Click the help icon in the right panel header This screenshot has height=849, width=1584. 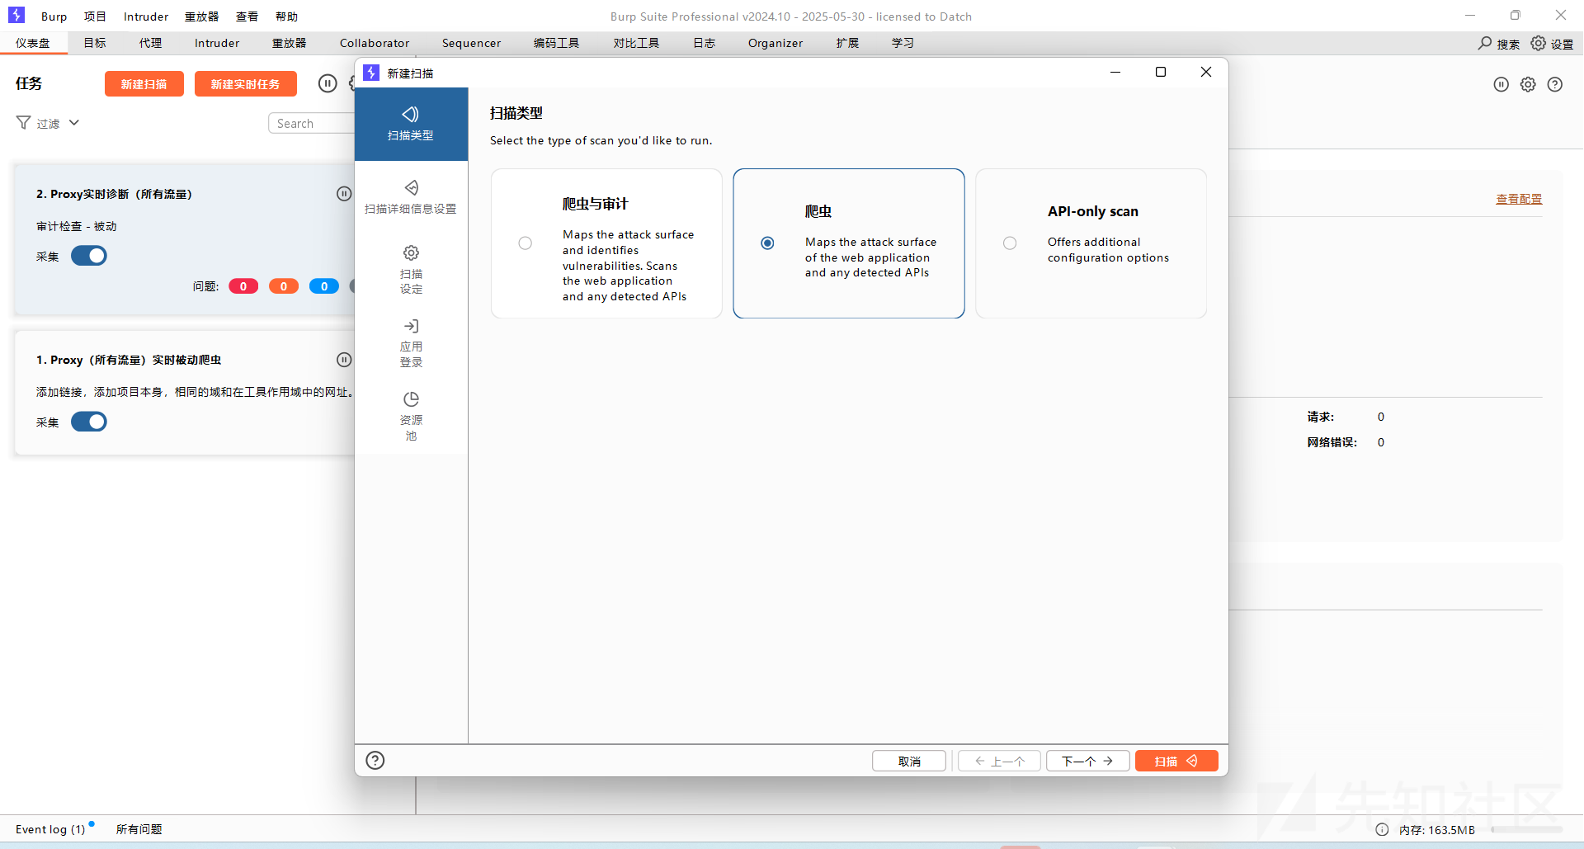[x=1555, y=84]
